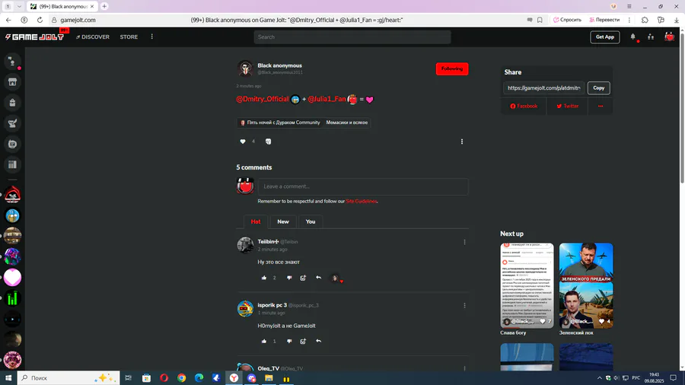685x385 pixels.
Task: Open the quests quill icon in sidebar
Action: (12, 123)
